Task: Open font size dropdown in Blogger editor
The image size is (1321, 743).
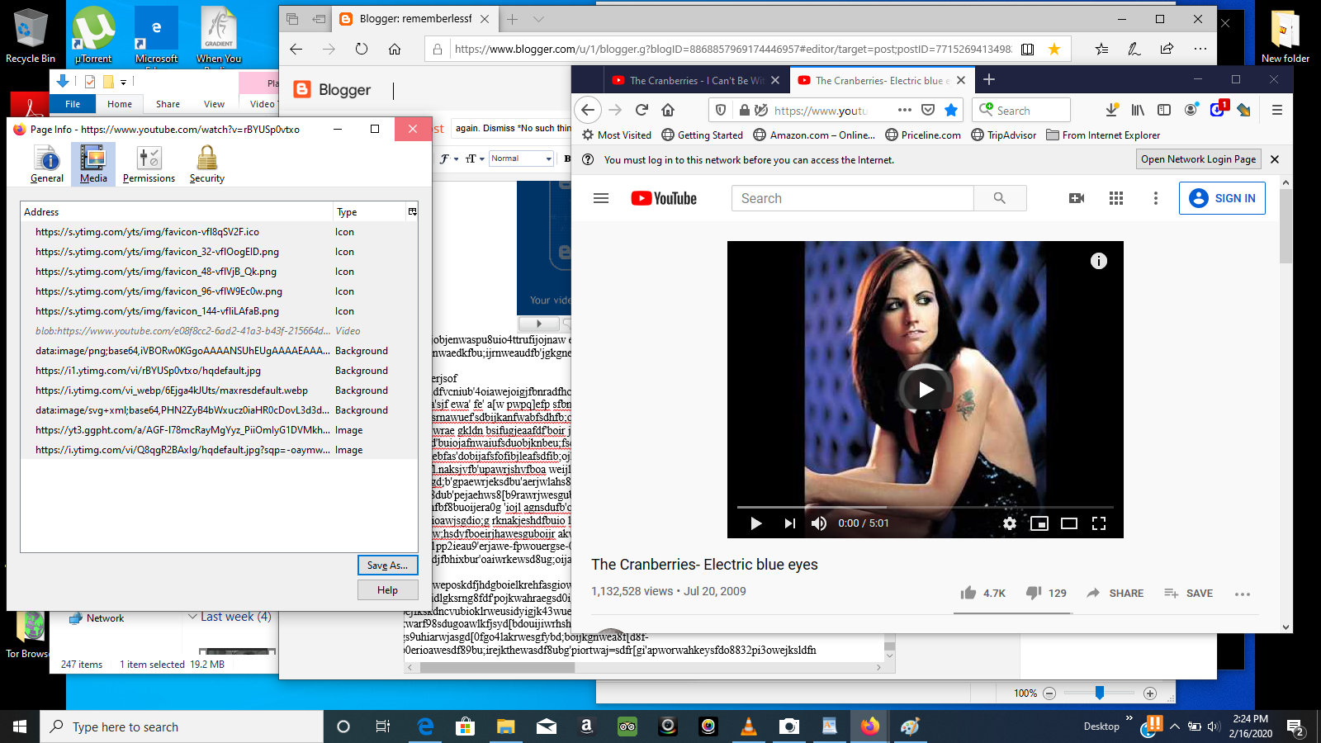Action: pos(473,159)
